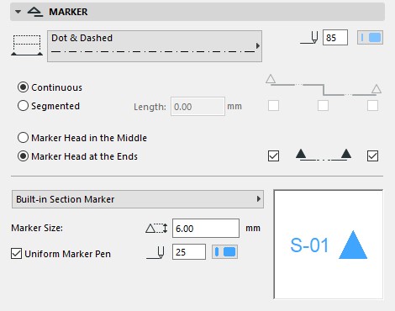Click the segment Length field 0.00
The height and width of the screenshot is (311, 395).
point(197,107)
